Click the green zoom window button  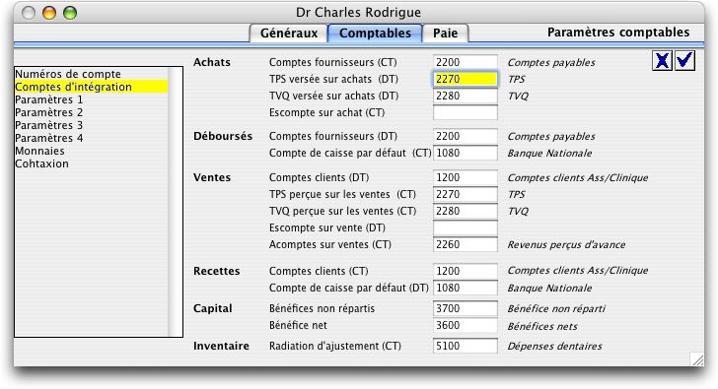click(x=70, y=13)
